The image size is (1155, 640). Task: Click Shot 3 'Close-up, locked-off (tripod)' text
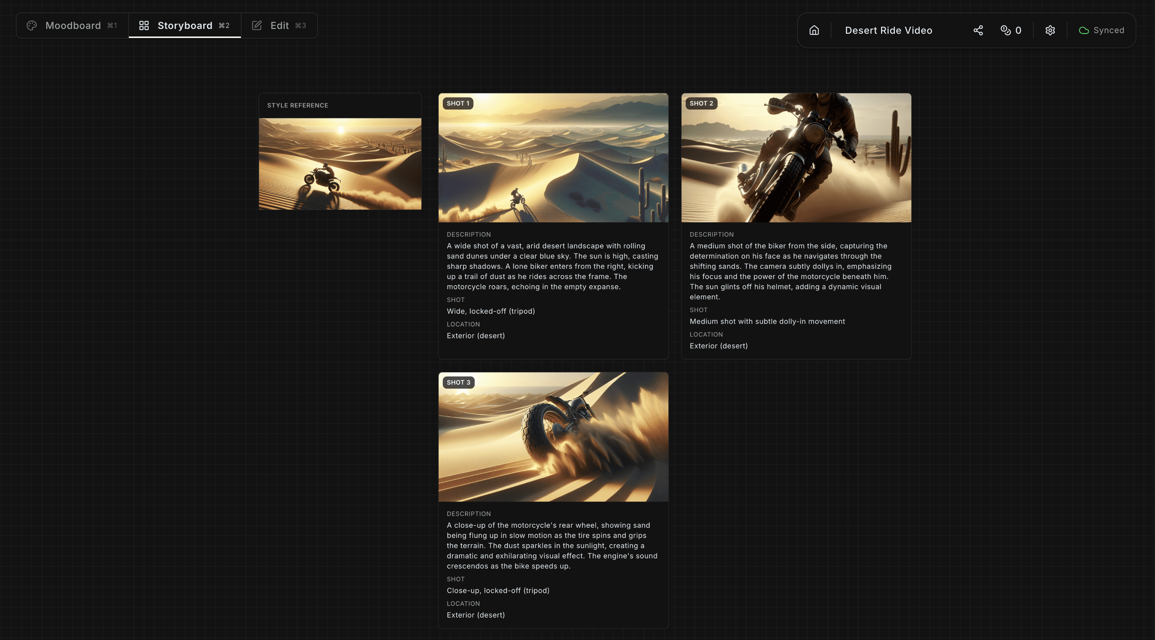[x=498, y=590]
